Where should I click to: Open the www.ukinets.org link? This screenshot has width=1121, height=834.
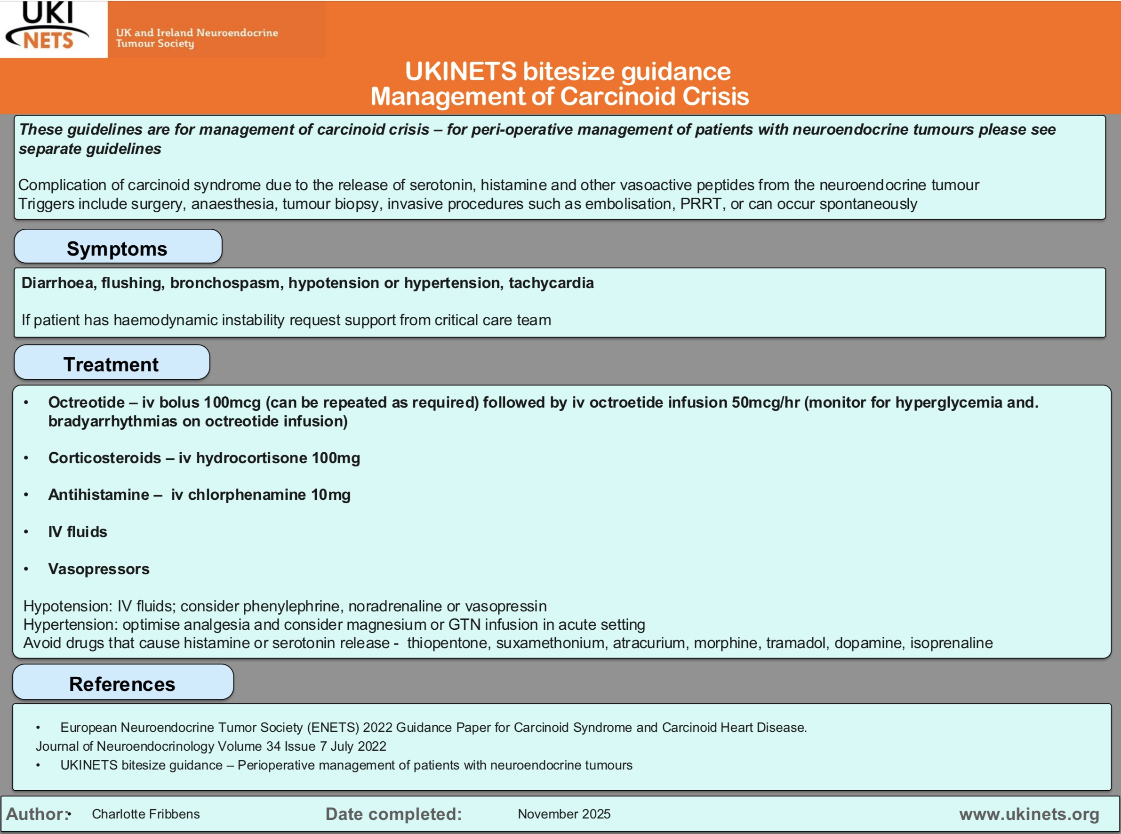pos(1029,814)
